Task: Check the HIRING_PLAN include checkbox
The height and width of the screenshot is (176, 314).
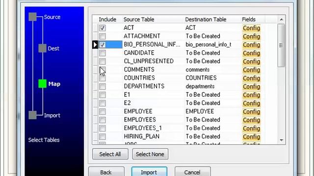Action: [103, 137]
